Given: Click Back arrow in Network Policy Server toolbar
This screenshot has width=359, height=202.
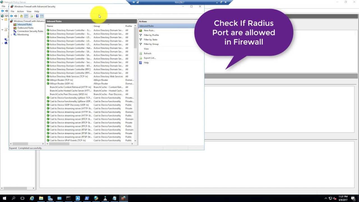Looking at the screenshot, I should coord(2,11).
